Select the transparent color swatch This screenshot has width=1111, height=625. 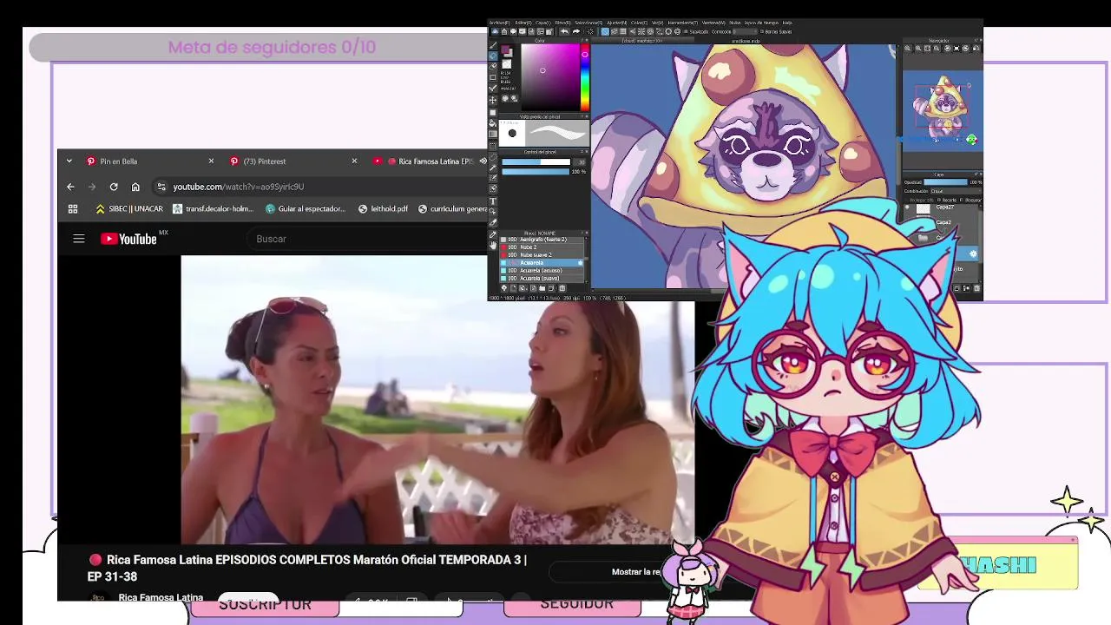click(x=507, y=63)
